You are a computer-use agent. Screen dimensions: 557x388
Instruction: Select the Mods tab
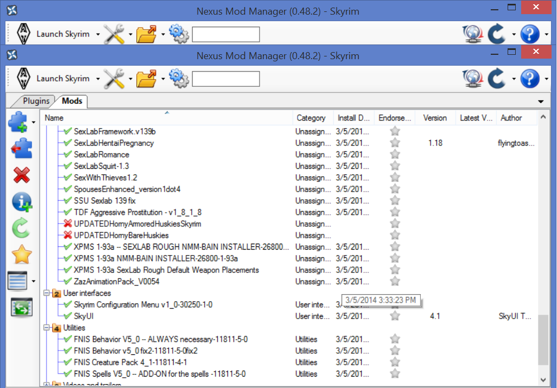72,101
